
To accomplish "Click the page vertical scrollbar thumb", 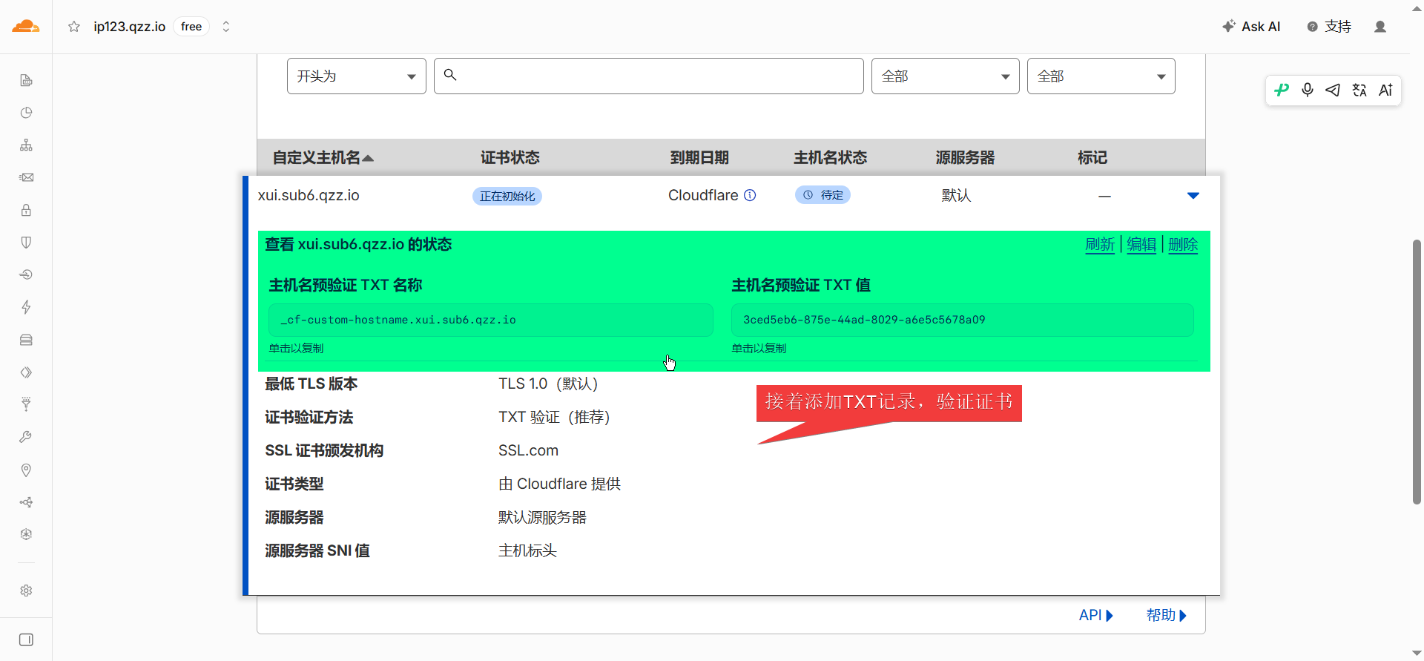I will tap(1417, 371).
